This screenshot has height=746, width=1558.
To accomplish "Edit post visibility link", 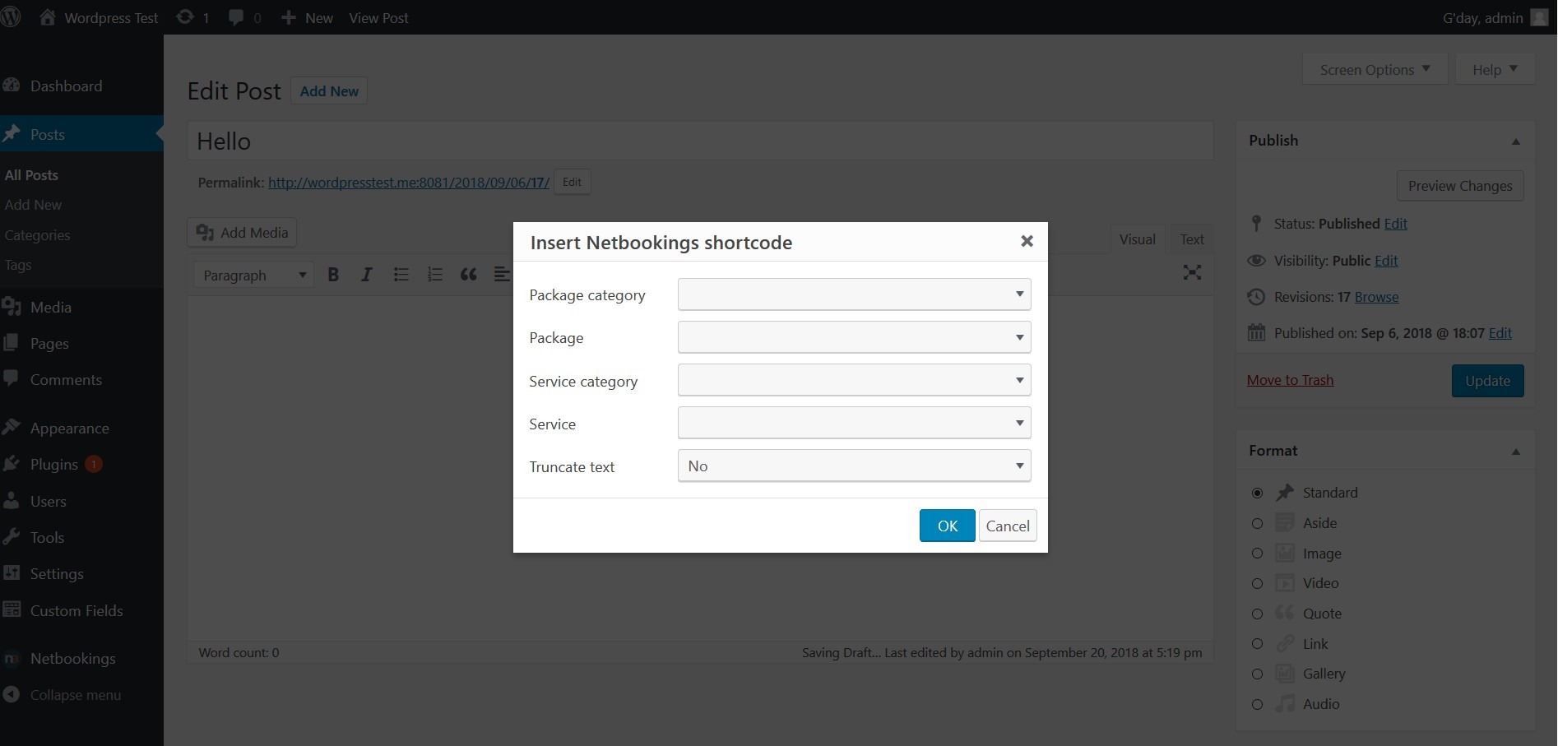I will point(1386,261).
